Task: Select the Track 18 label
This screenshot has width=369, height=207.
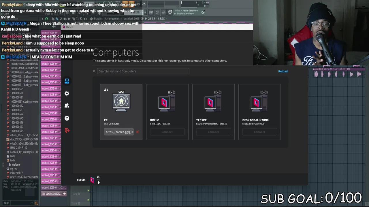Action: click(x=76, y=194)
